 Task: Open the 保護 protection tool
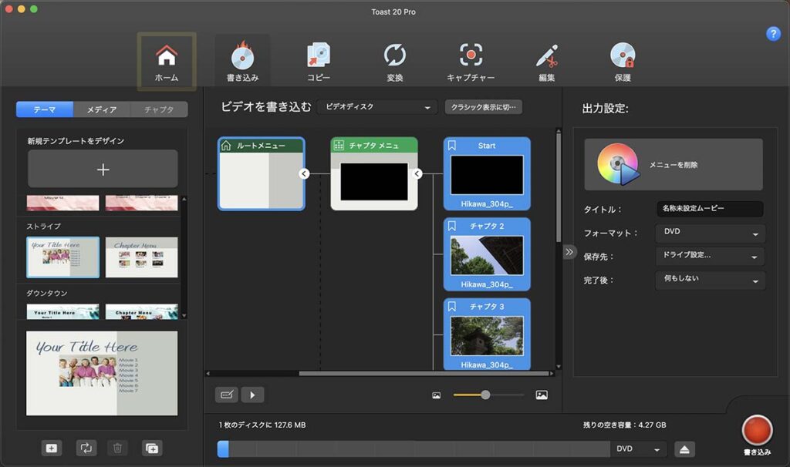click(623, 62)
